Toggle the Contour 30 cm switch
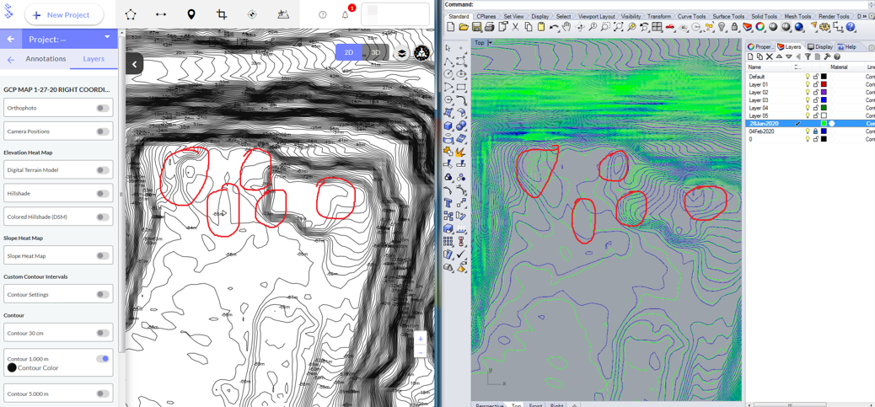Screen dimensions: 875x407 click(103, 333)
